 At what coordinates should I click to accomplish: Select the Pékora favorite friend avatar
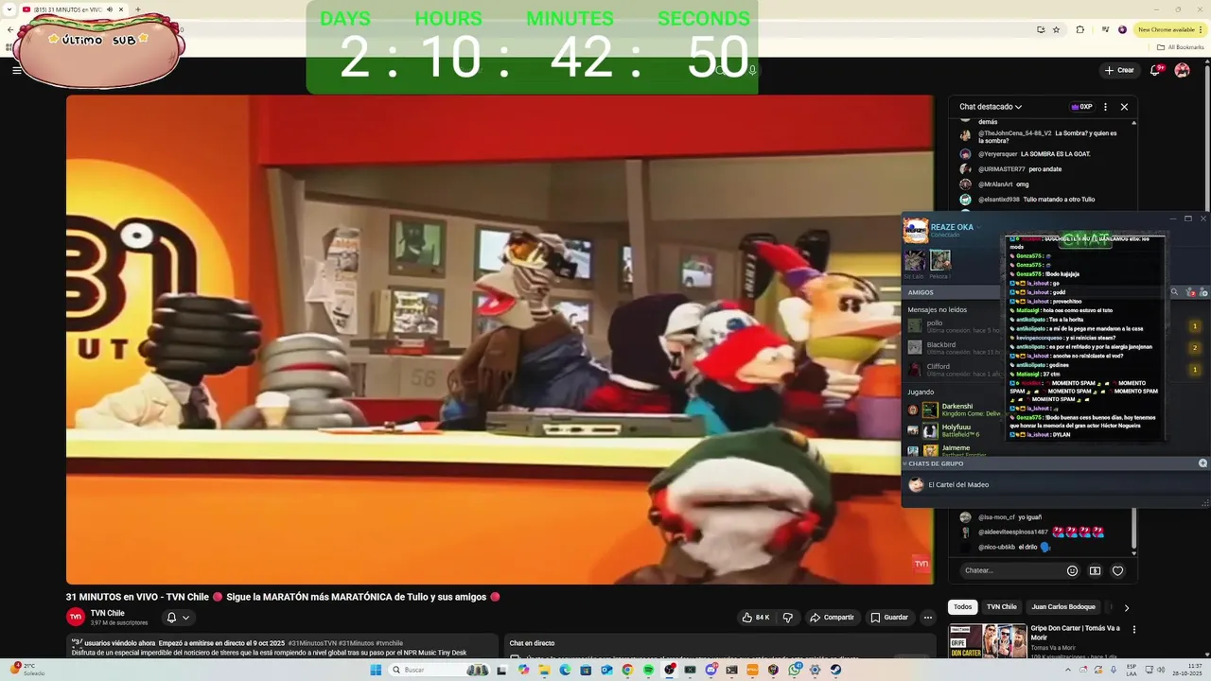coord(940,260)
